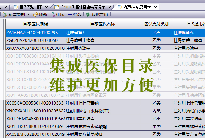205x138 pixels.
Task: Click the 医保双边对账 tab icon
Action: (16, 7)
